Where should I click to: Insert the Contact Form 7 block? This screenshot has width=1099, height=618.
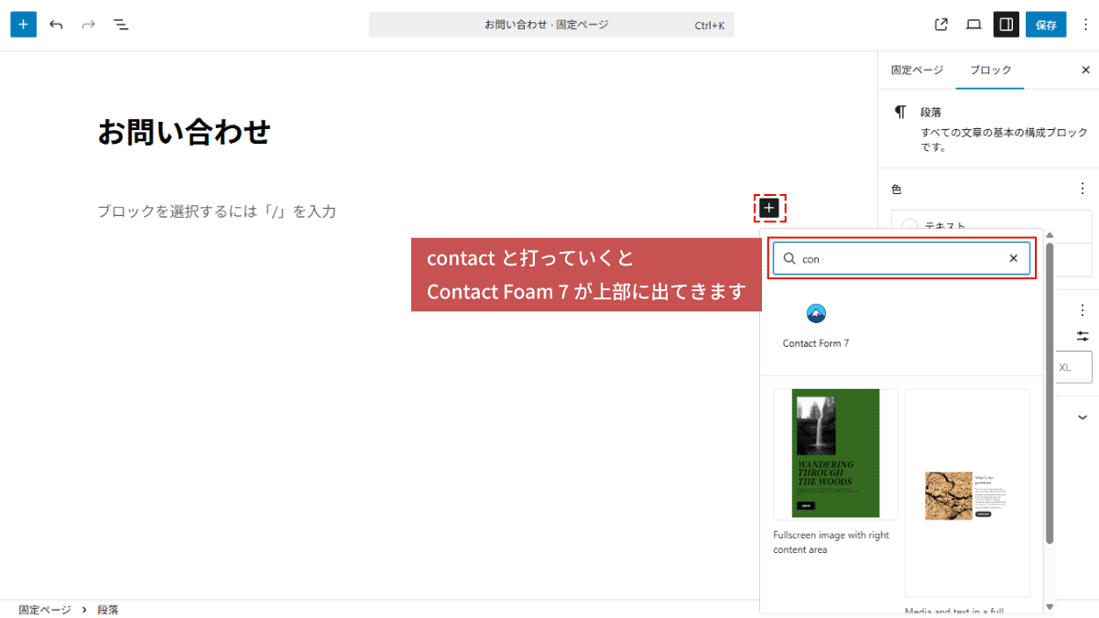815,325
